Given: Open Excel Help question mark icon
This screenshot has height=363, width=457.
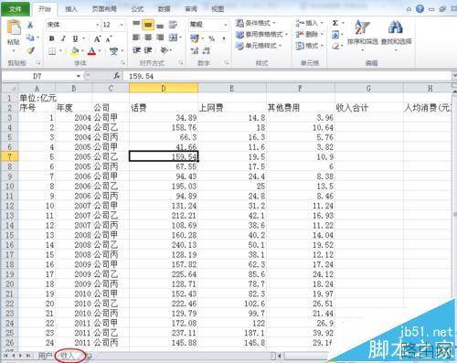Looking at the screenshot, I should coord(420,9).
